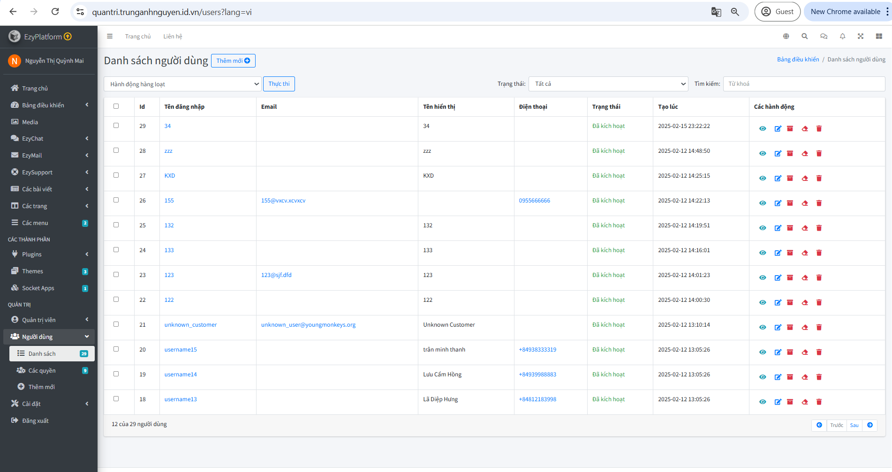Click the EzyPlatform logo in sidebar

tap(15, 36)
